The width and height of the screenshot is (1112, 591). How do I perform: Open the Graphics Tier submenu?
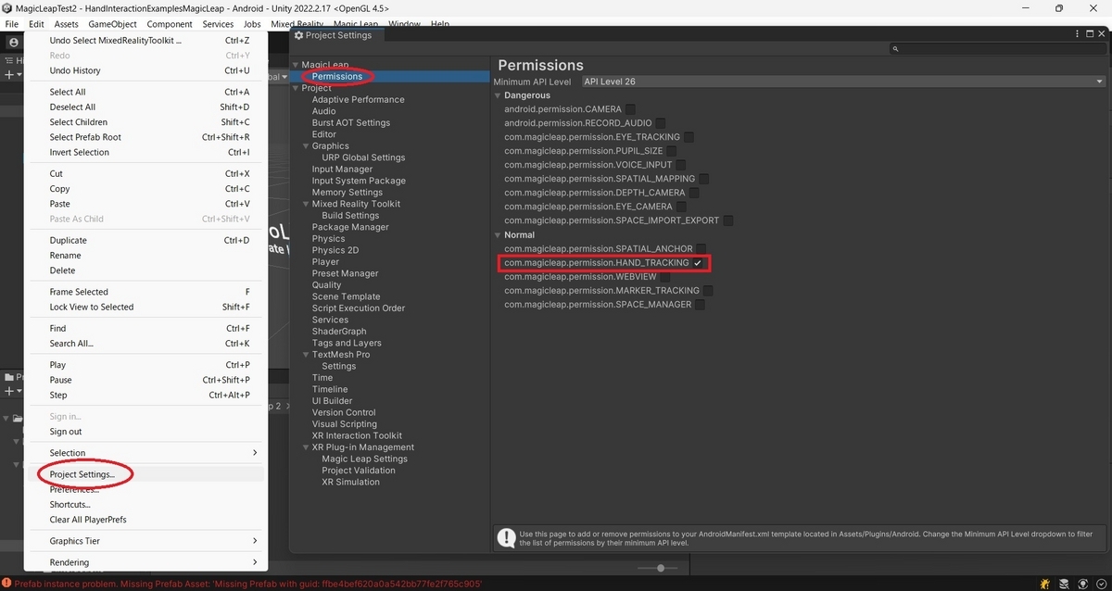pos(145,541)
